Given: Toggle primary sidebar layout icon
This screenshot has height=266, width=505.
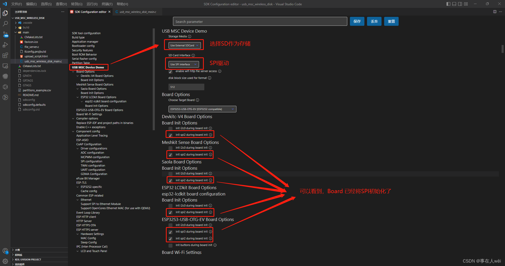Looking at the screenshot, I should [x=448, y=4].
